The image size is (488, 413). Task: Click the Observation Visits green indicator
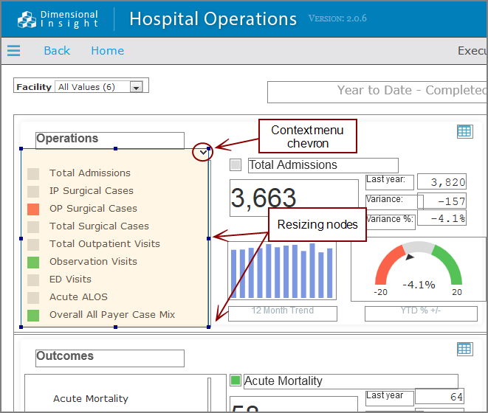click(x=33, y=262)
